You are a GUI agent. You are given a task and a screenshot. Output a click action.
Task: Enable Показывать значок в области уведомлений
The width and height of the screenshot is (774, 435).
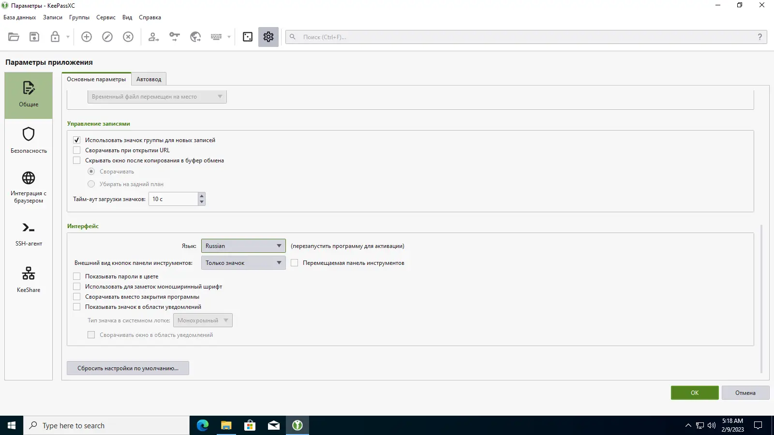[76, 307]
